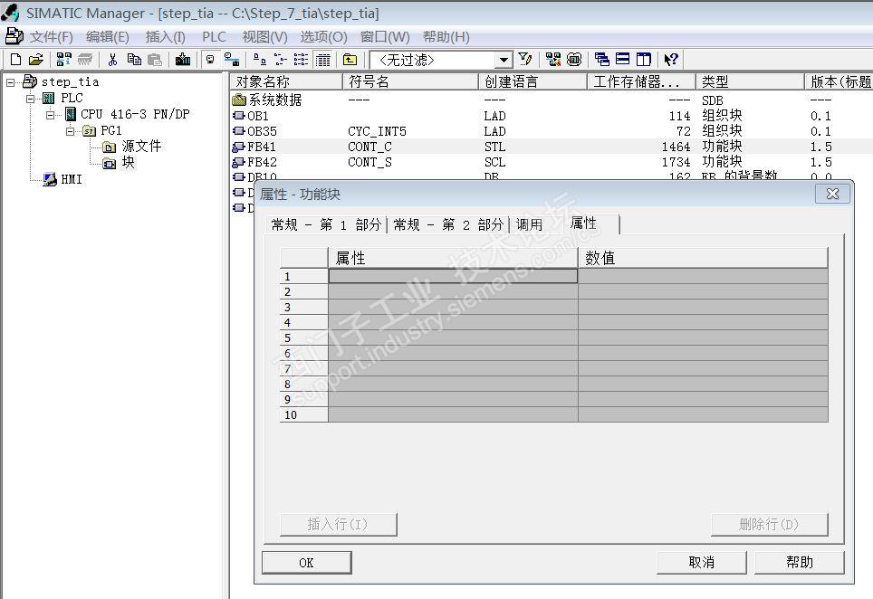Switch to Small Icons view
The width and height of the screenshot is (873, 599).
point(281,60)
